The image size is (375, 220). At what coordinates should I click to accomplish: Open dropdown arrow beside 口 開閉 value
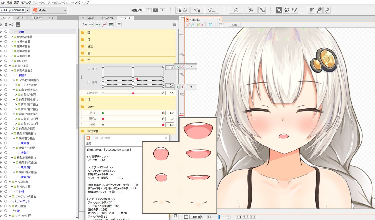pyautogui.click(x=191, y=87)
